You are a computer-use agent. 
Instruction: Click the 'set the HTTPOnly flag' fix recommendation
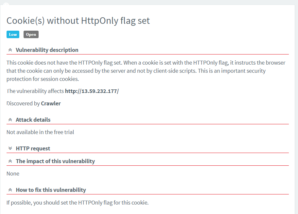point(78,203)
